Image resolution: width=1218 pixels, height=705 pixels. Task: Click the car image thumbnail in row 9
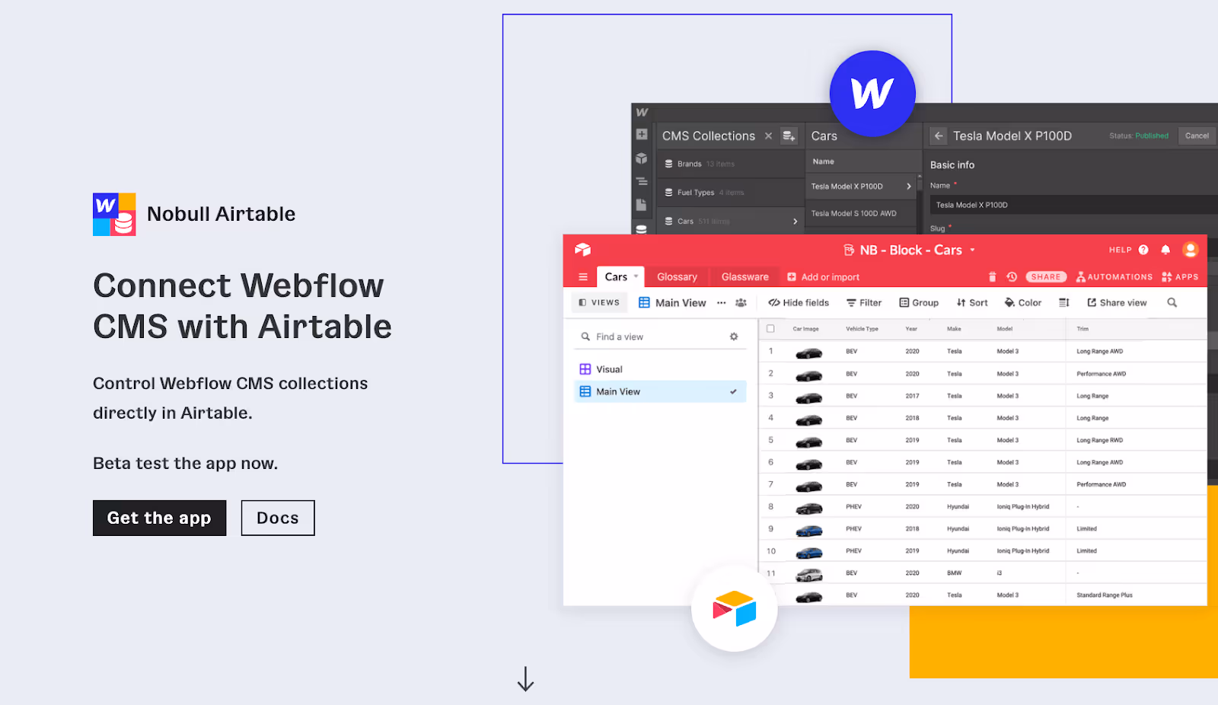coord(808,529)
